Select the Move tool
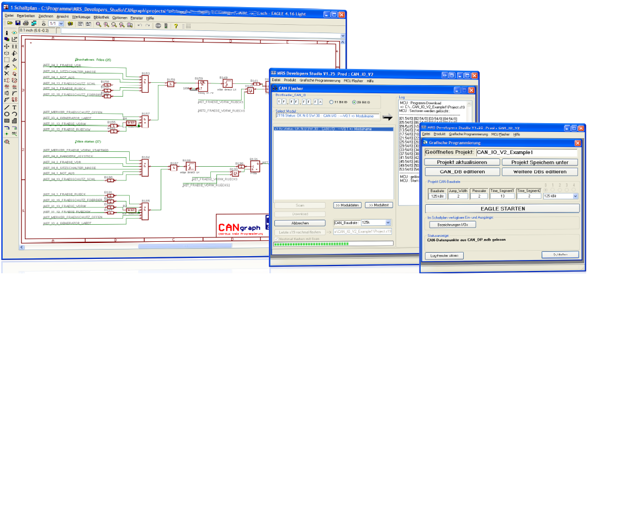The image size is (636, 509). pos(7,46)
